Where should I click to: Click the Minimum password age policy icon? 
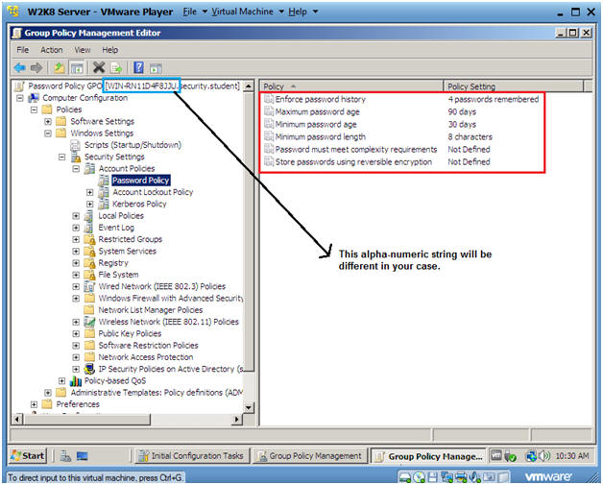(269, 124)
